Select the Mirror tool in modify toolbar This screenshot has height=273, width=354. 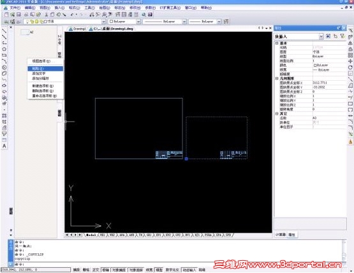click(x=350, y=43)
